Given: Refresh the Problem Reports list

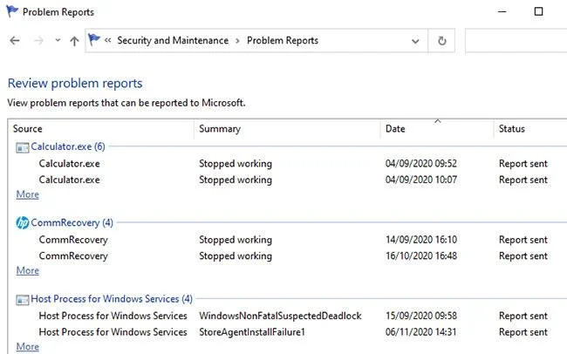Looking at the screenshot, I should 441,40.
